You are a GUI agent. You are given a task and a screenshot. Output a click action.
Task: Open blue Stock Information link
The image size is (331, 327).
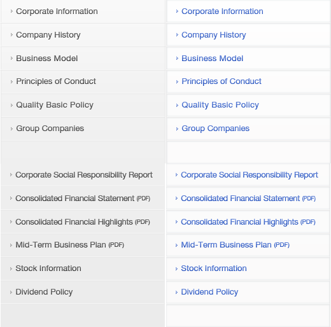[x=214, y=268]
